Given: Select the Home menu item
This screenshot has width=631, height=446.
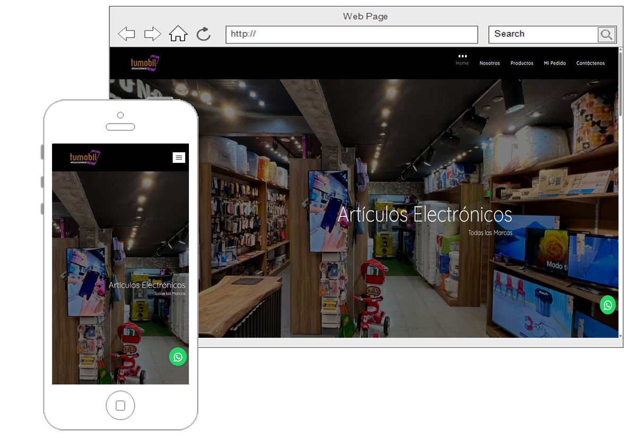Looking at the screenshot, I should point(462,63).
